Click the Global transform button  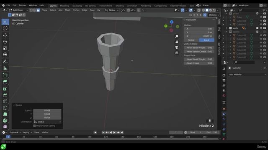[191, 40]
